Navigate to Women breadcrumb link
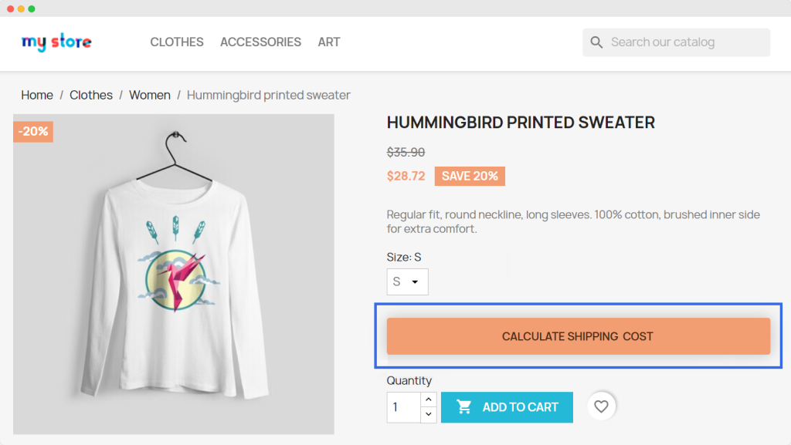Screen dimensions: 791x445 (150, 95)
